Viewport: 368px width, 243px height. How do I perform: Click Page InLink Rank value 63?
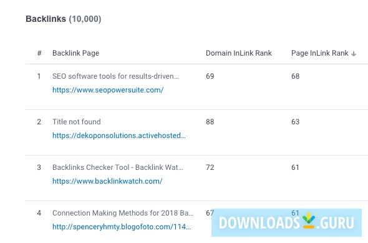295,122
